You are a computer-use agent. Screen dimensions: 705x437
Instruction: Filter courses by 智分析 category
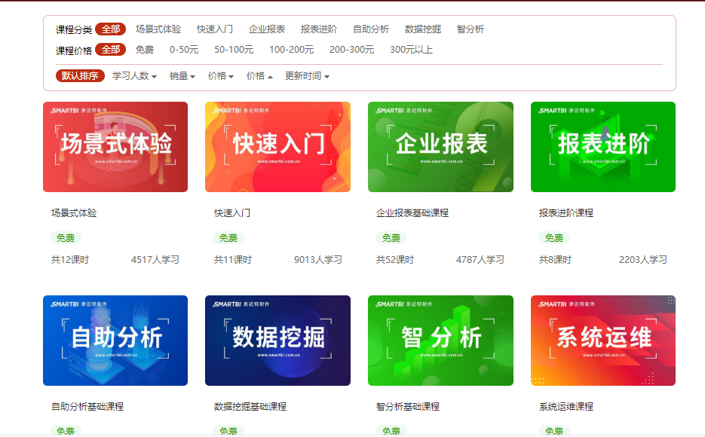[x=471, y=29]
